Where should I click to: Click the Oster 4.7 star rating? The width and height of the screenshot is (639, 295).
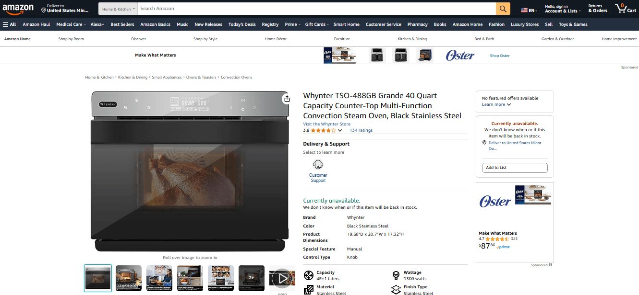(x=496, y=238)
